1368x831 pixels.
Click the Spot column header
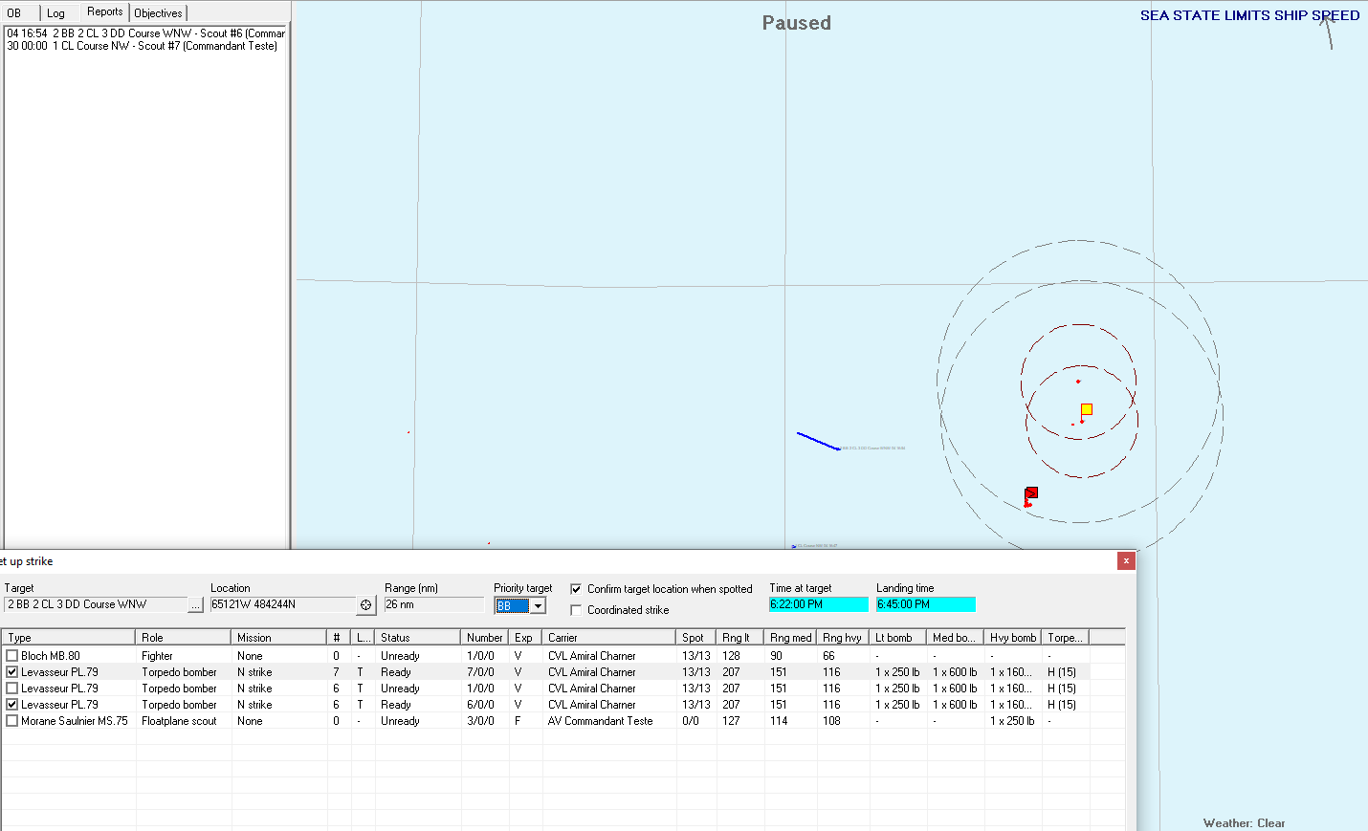coord(695,638)
